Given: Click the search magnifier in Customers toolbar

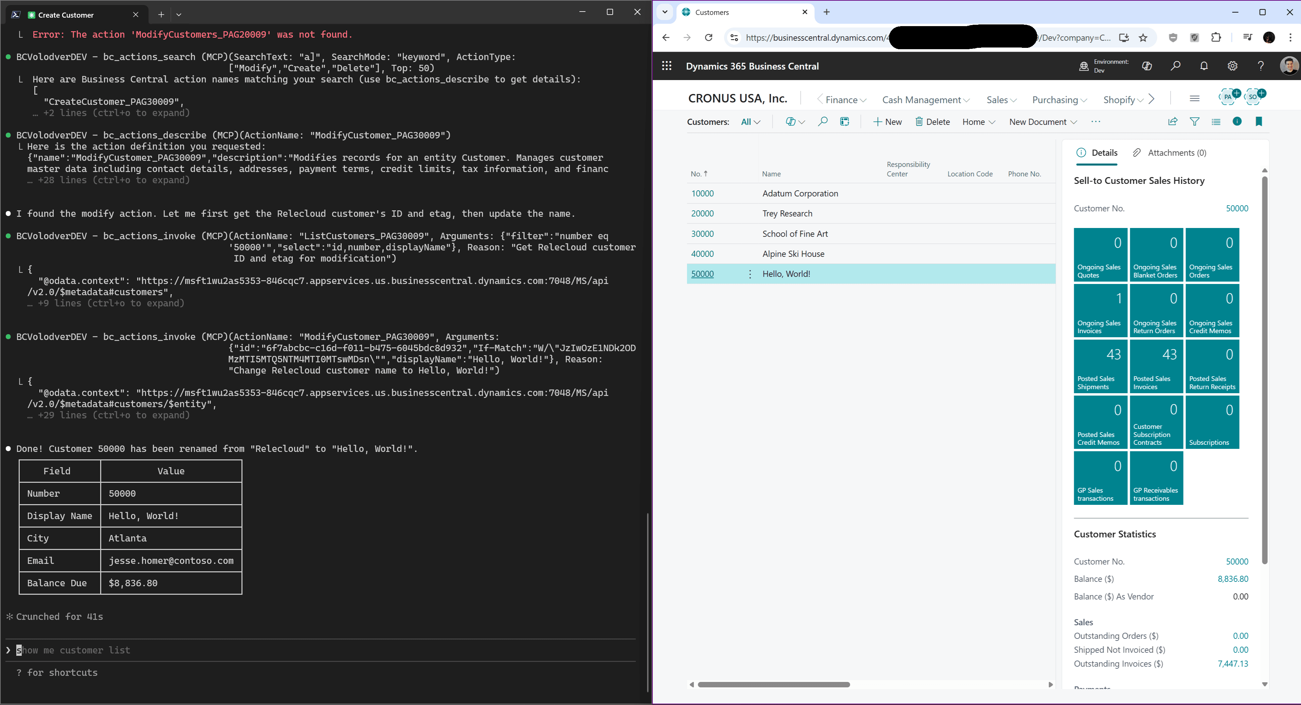Looking at the screenshot, I should tap(823, 121).
